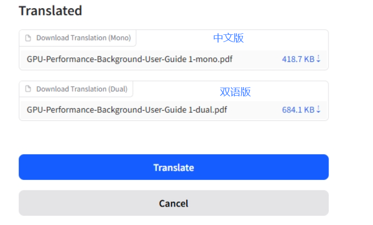Click the 双语版 annotation text

235,92
